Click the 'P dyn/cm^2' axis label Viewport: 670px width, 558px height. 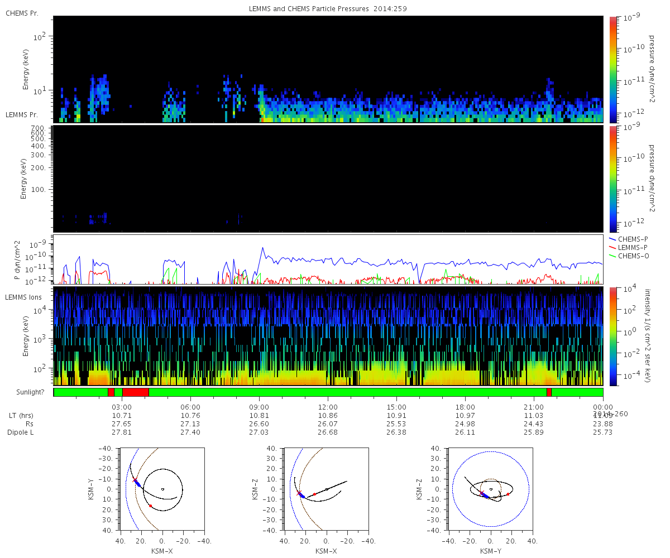point(17,260)
